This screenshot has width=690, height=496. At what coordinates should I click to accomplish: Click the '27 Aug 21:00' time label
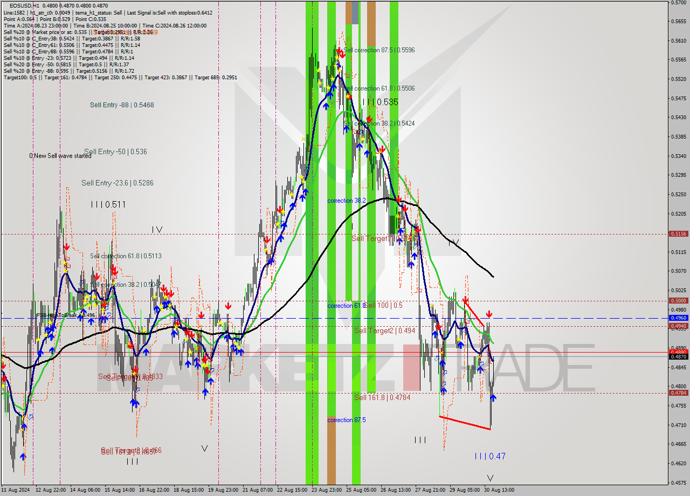click(x=430, y=490)
